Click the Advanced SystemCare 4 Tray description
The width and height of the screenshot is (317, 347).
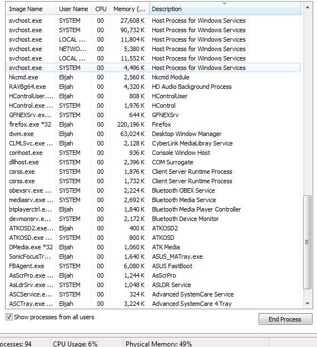(192, 304)
